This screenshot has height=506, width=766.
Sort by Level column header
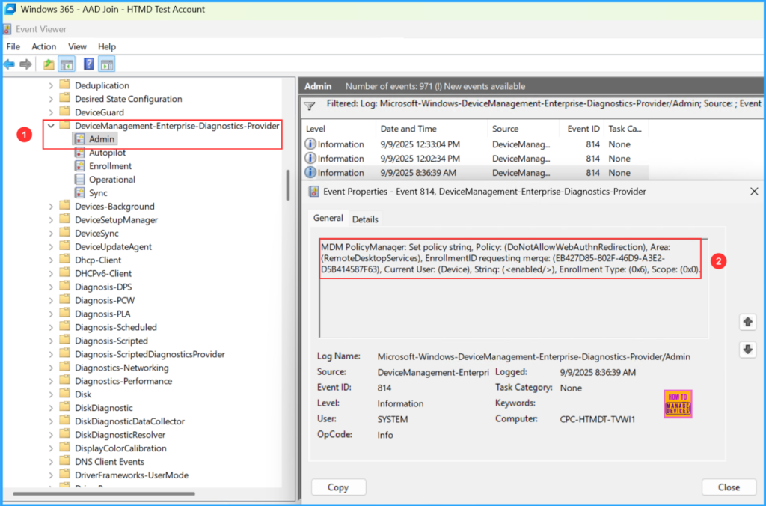pos(338,129)
